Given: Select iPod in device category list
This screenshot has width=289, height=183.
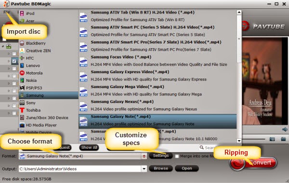Looking at the screenshot, I should 49,13.
